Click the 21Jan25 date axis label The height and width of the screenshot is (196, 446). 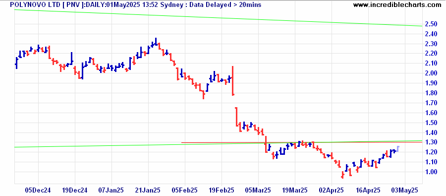pos(148,190)
